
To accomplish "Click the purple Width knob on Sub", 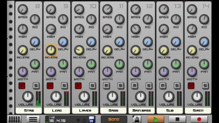I will point(164,72).
